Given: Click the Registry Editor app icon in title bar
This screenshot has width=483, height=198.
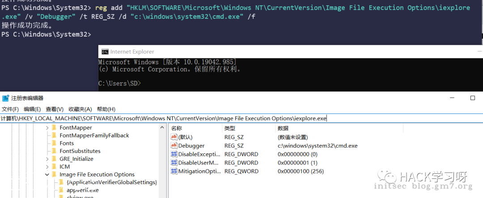Looking at the screenshot, I should pos(5,98).
